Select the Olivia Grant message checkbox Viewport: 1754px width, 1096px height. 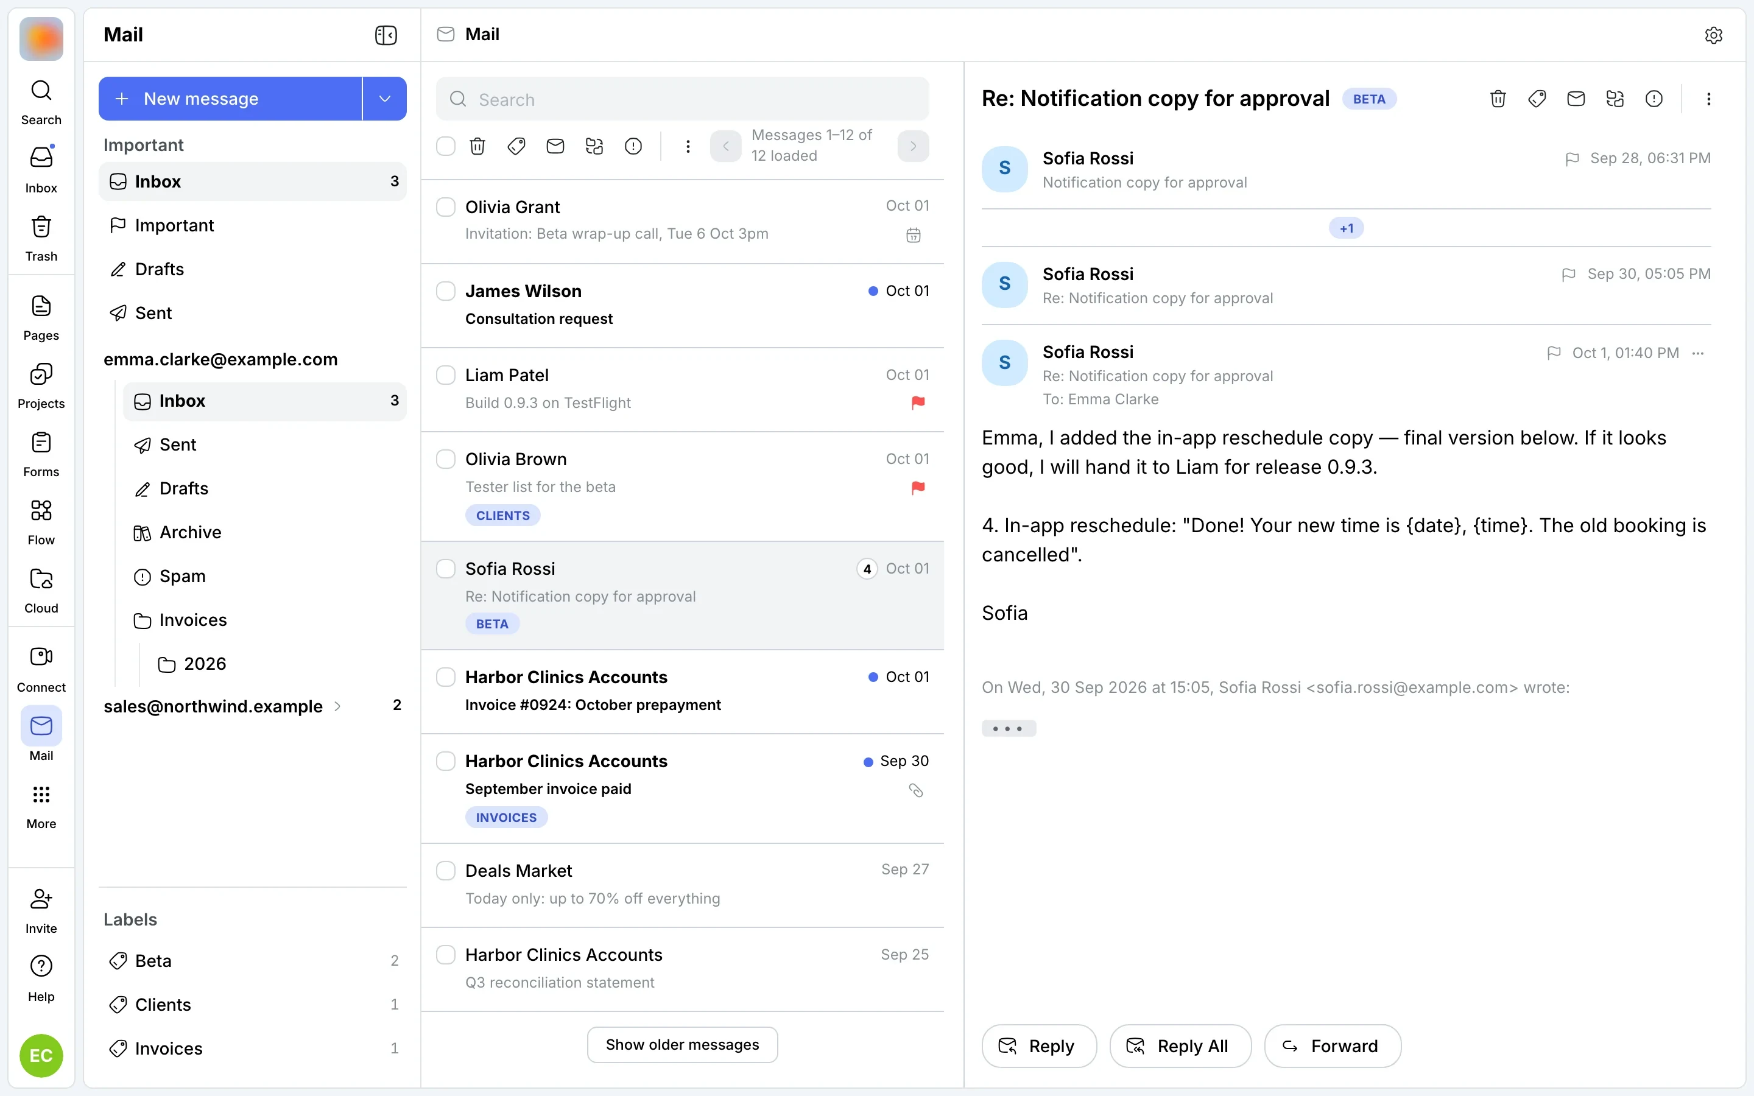[x=446, y=207]
